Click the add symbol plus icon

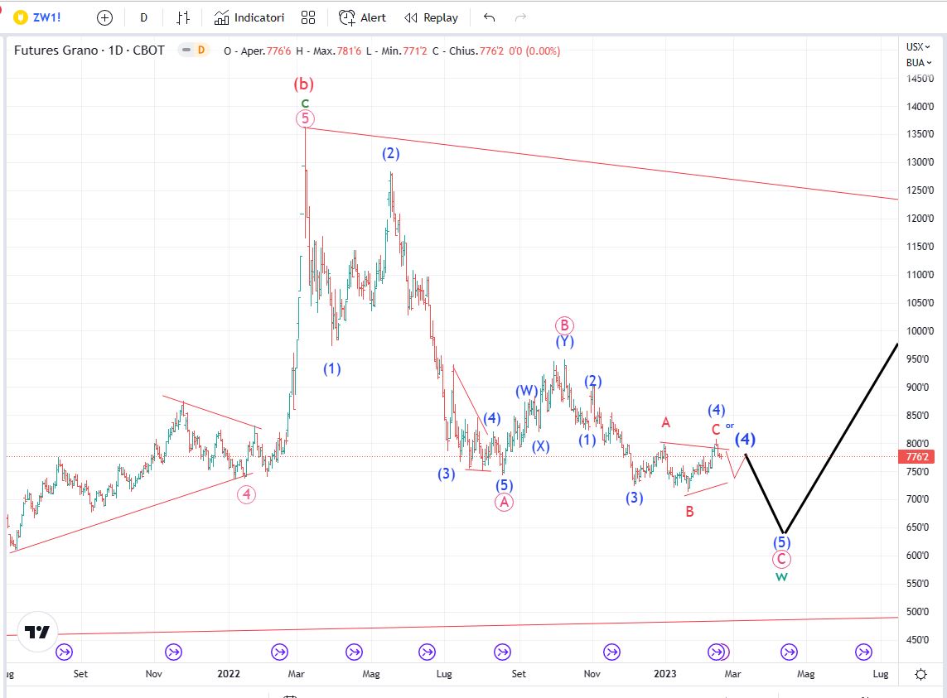104,17
